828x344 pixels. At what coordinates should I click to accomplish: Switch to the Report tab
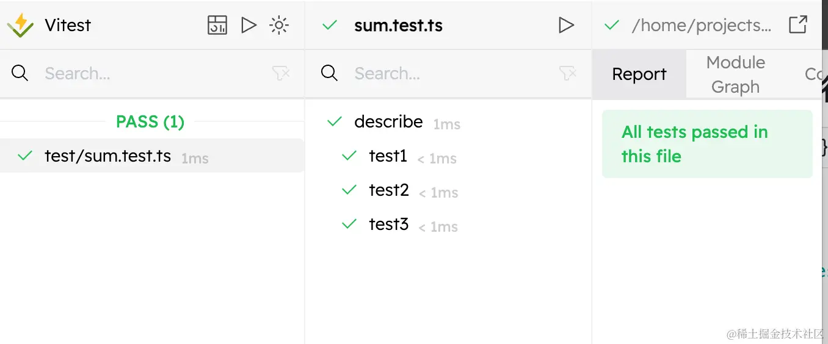[x=639, y=74]
